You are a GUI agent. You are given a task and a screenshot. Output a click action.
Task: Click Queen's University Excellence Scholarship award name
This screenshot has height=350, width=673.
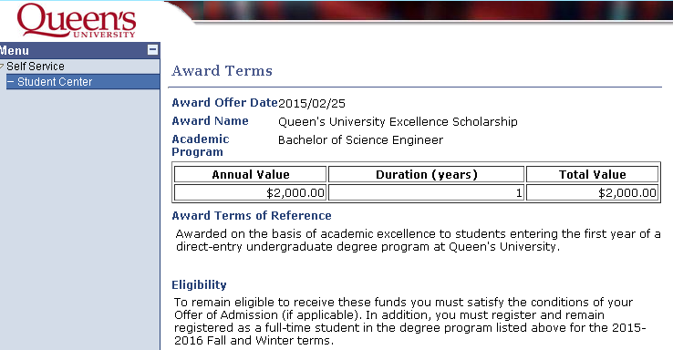pos(398,122)
